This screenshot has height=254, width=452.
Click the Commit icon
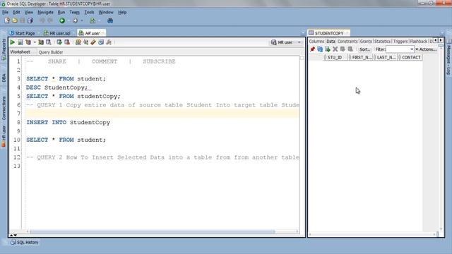click(x=59, y=42)
